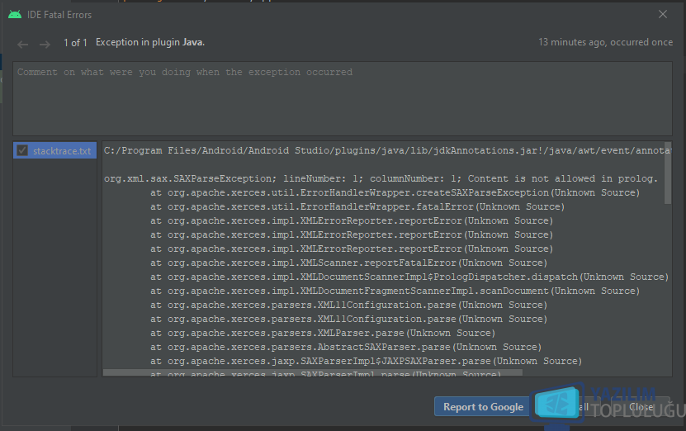Go to previous error with back arrow
This screenshot has height=431, width=686.
point(23,45)
